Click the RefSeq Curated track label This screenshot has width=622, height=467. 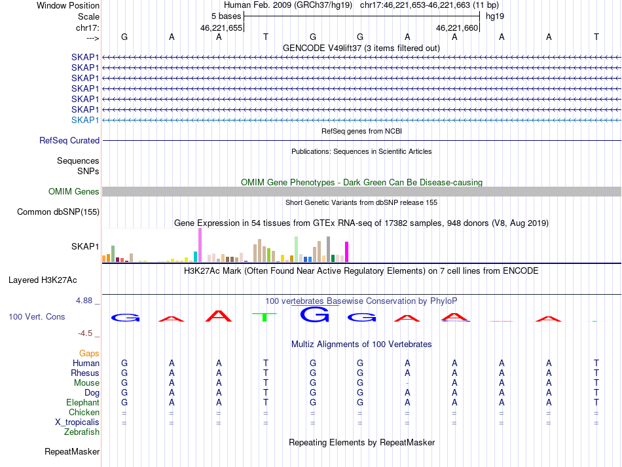[69, 140]
